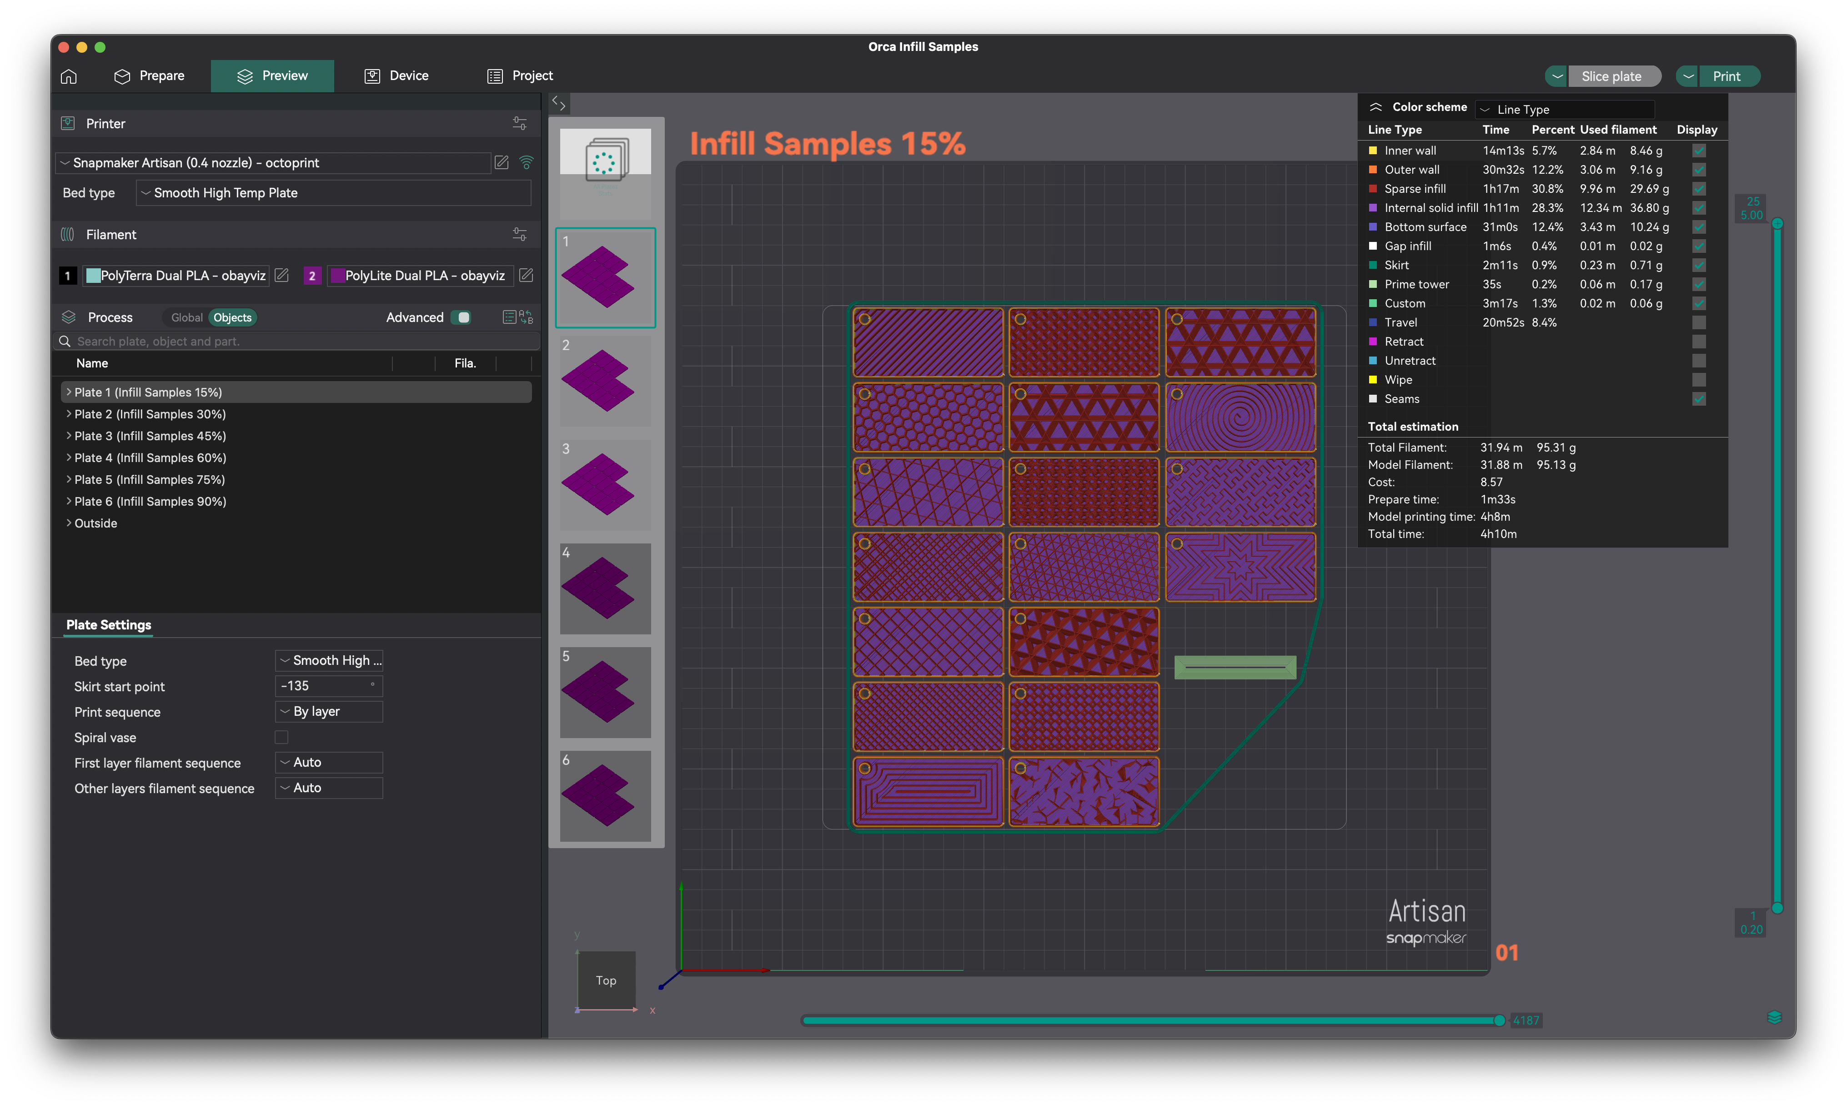Edit the Snapmaker Artisan printer preset
The image size is (1847, 1106).
coord(502,162)
